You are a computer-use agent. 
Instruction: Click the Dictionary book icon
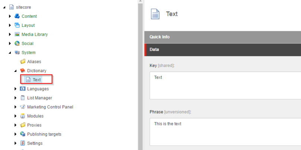tap(22, 71)
